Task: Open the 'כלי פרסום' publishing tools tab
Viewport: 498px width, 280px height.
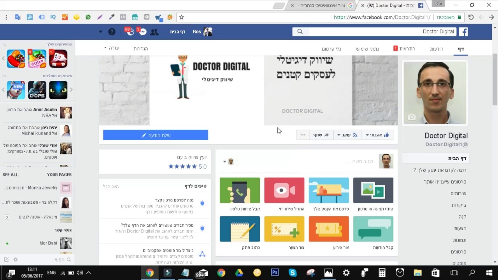Action: pyautogui.click(x=331, y=49)
